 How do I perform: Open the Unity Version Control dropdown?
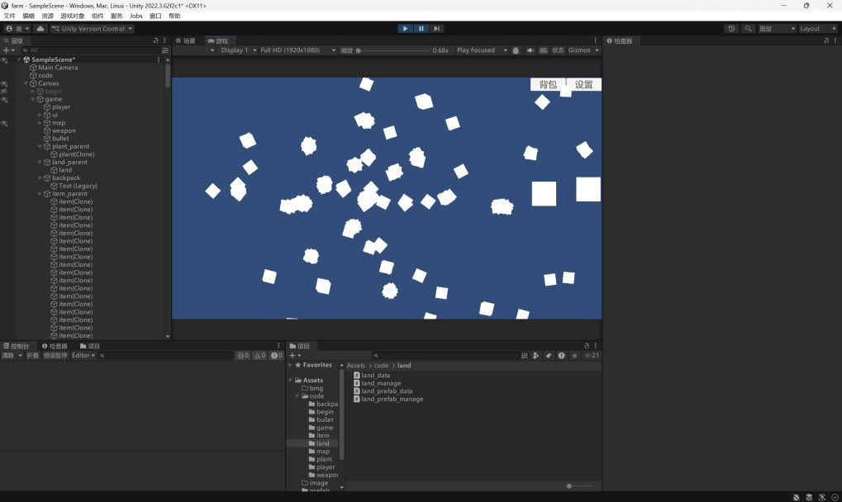(92, 28)
